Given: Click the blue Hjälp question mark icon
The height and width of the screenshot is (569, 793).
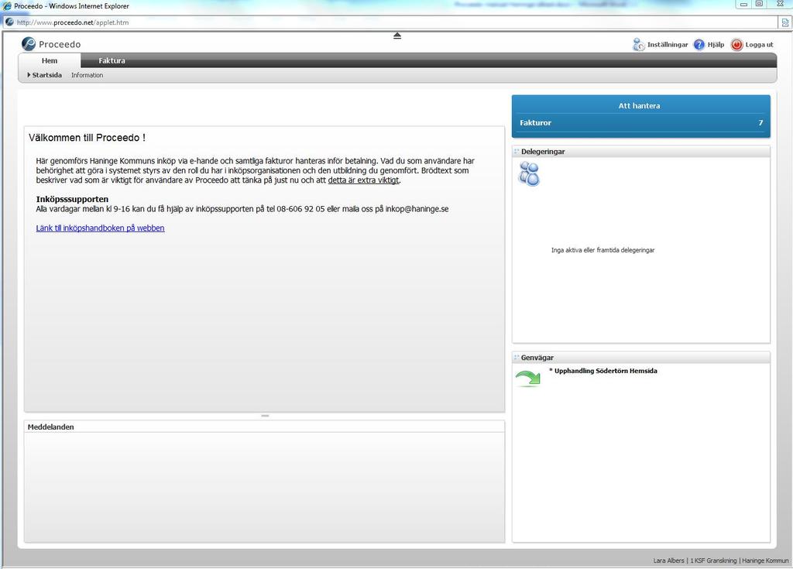Looking at the screenshot, I should (699, 44).
